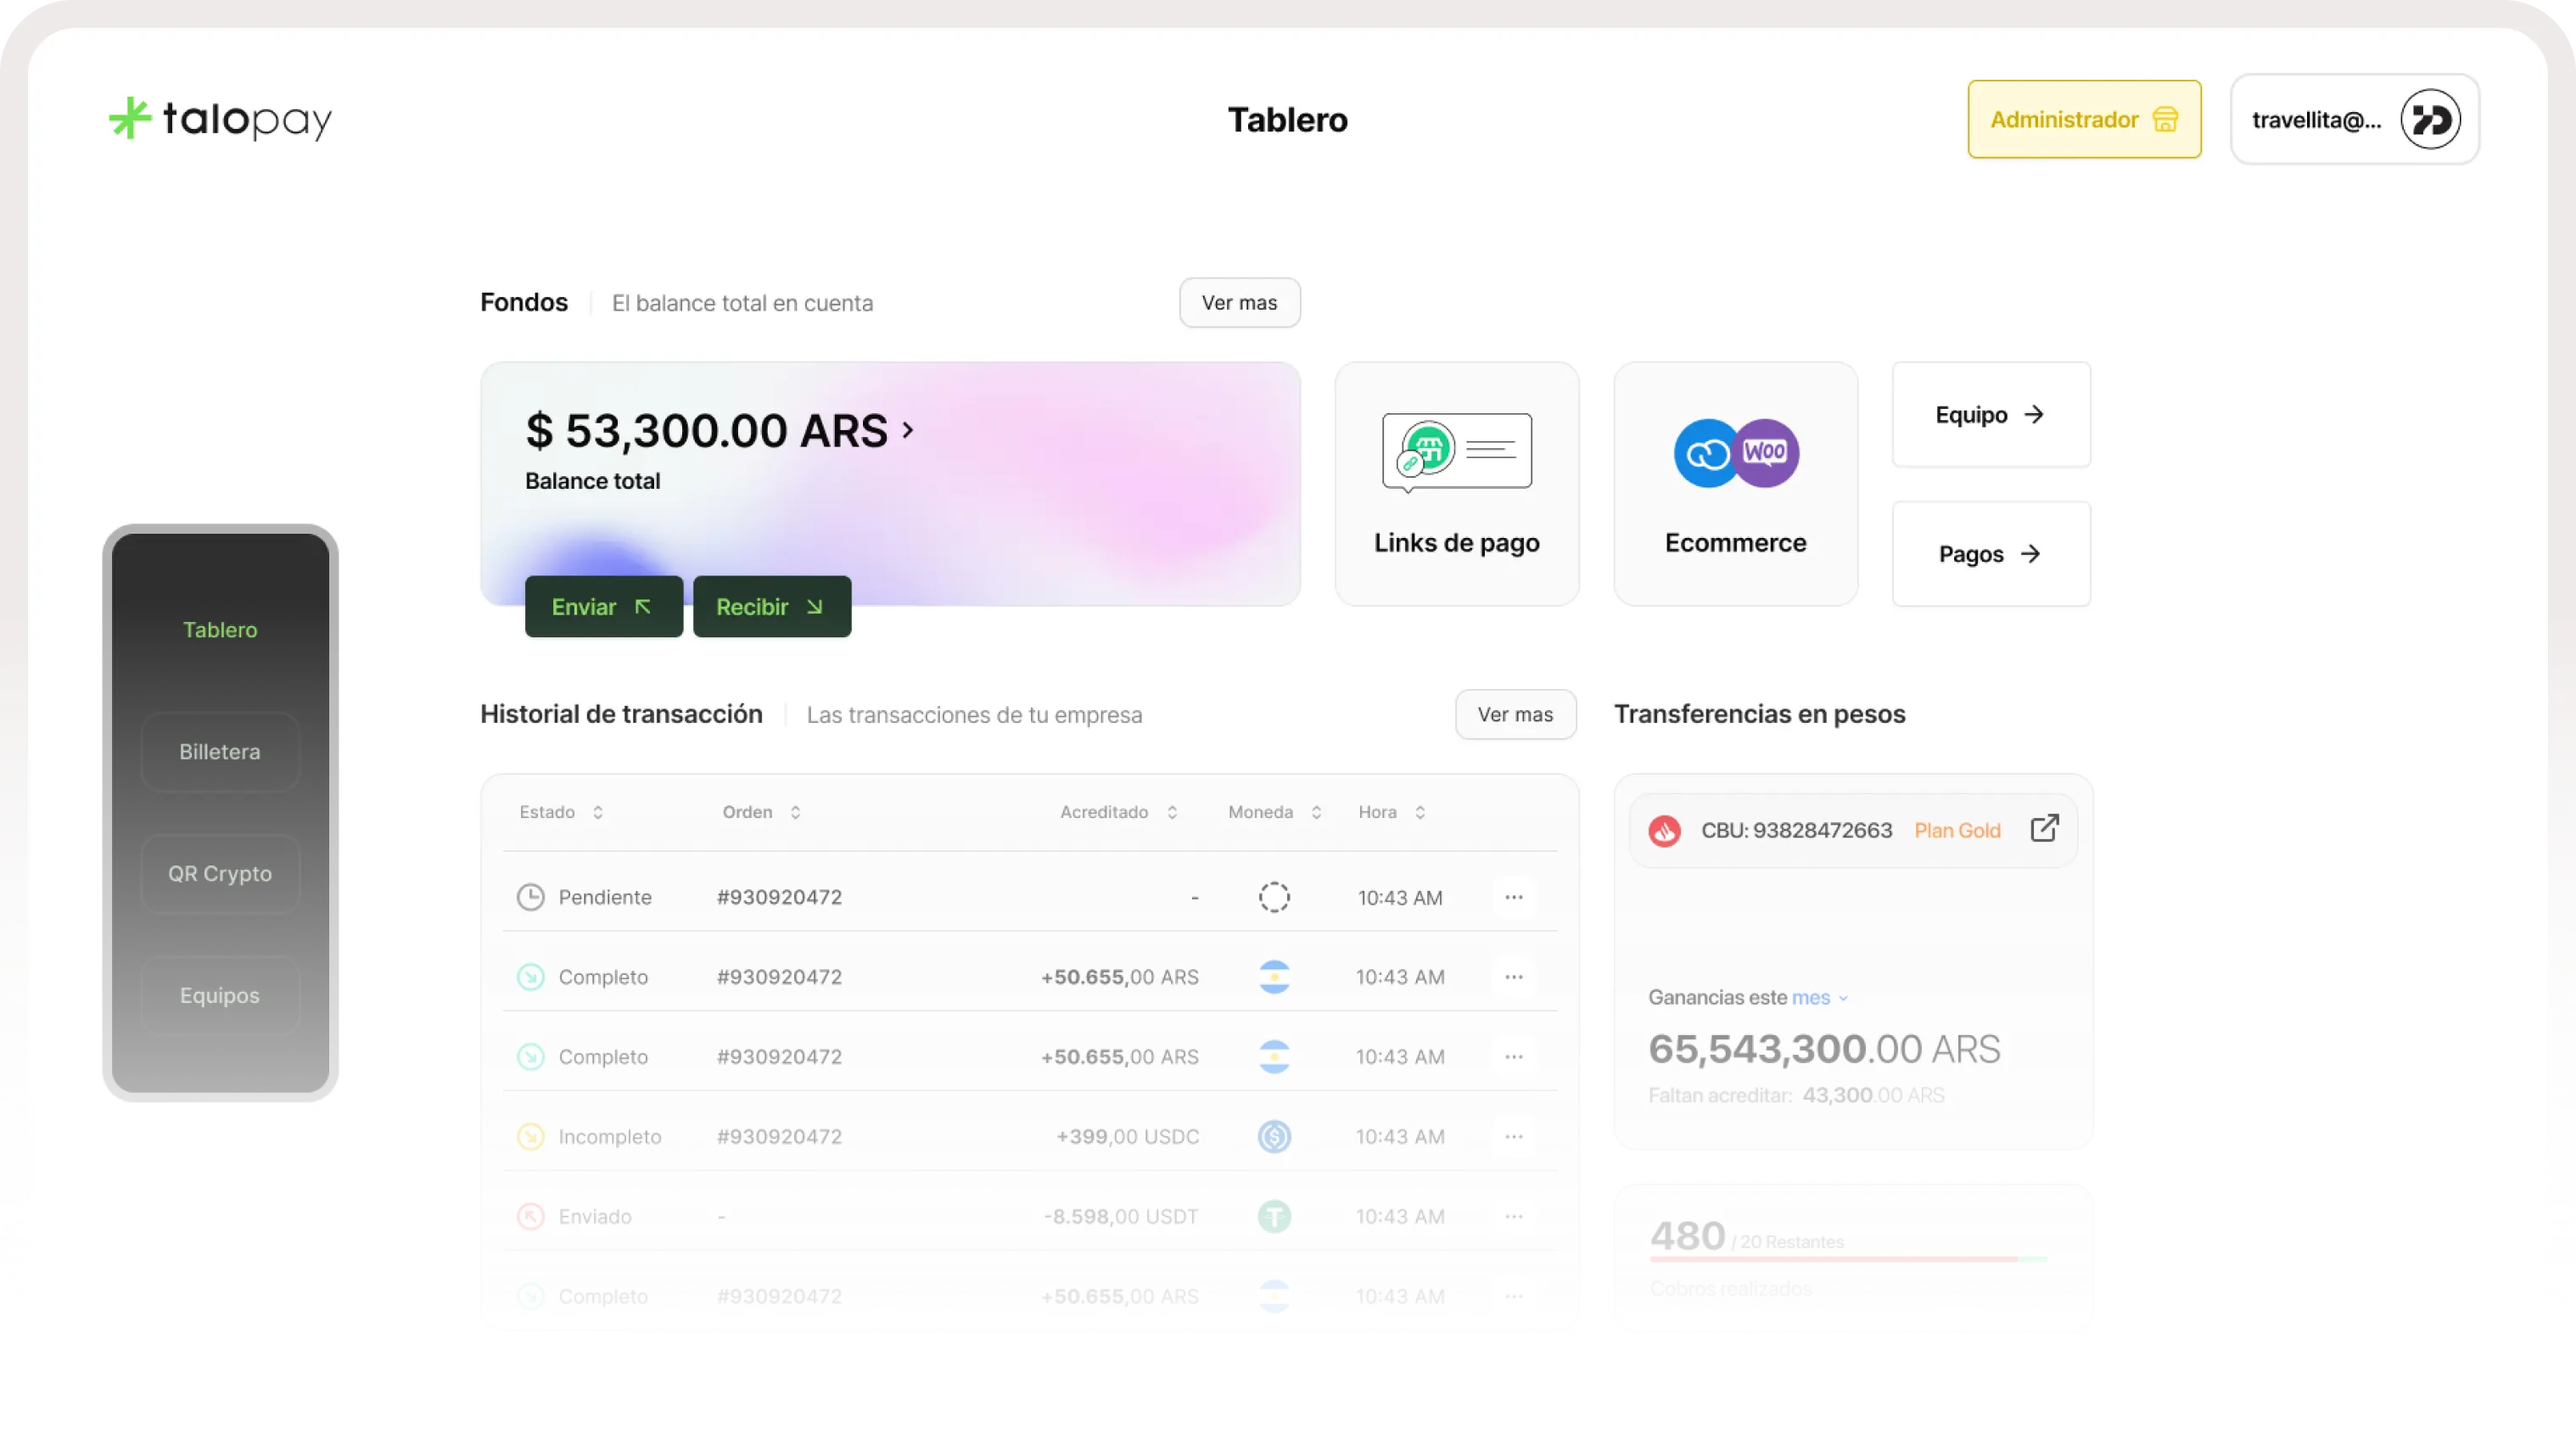Click the Administrador button
The width and height of the screenshot is (2576, 1445).
(x=2084, y=119)
